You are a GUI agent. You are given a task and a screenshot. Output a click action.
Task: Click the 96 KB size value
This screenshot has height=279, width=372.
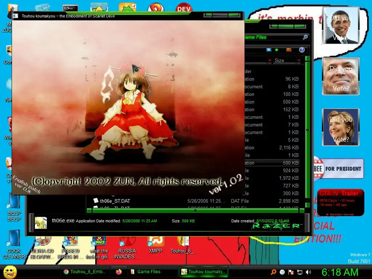[x=292, y=79]
